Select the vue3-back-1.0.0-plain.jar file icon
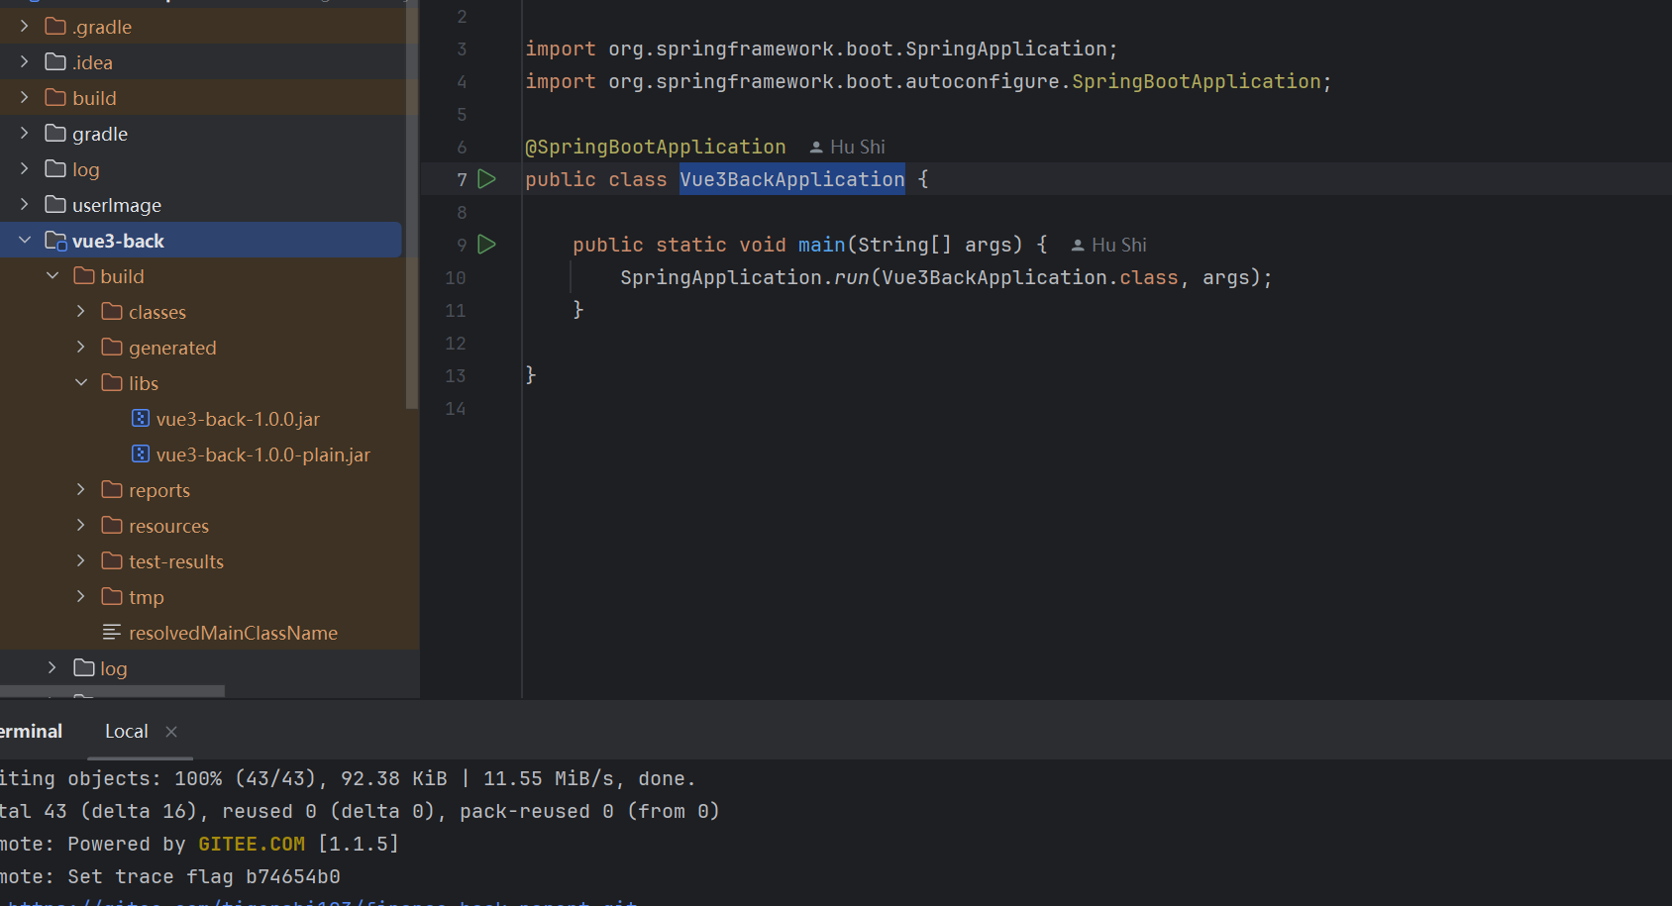1672x906 pixels. 141,454
